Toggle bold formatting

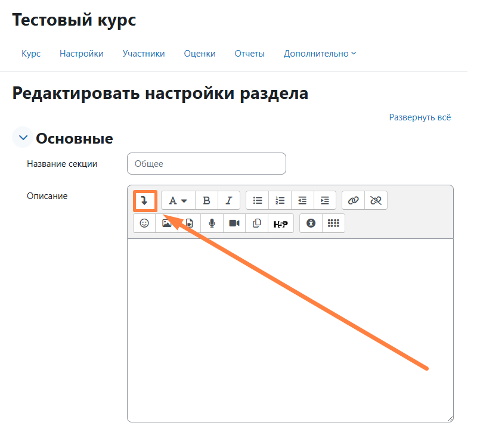206,201
